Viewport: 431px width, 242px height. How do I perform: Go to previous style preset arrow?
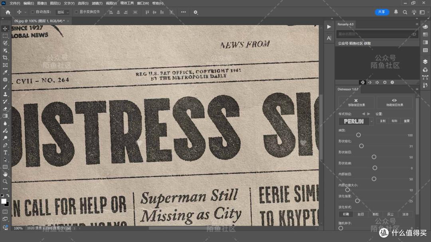[364, 114]
